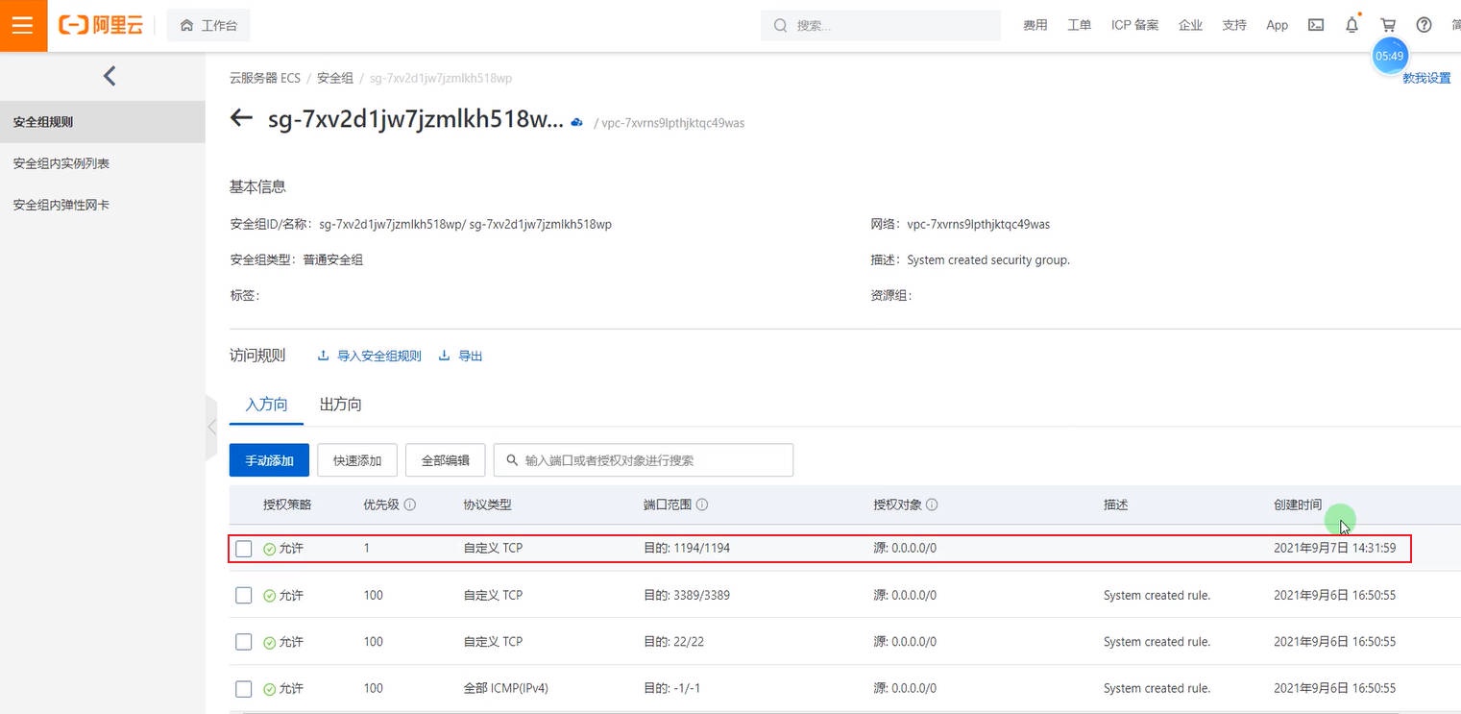This screenshot has width=1461, height=714.
Task: Open 安全组内实例列表 in the sidebar
Action: pyautogui.click(x=61, y=163)
